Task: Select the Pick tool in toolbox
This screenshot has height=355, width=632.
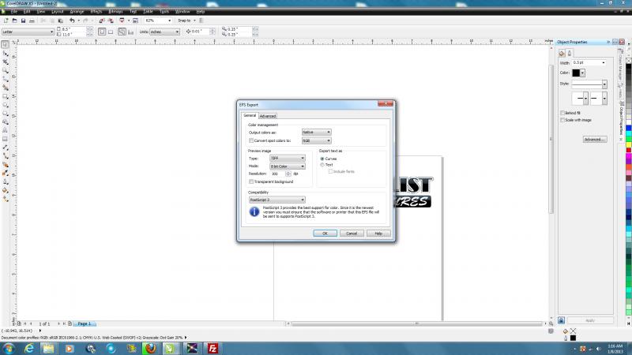Action: click(6, 45)
